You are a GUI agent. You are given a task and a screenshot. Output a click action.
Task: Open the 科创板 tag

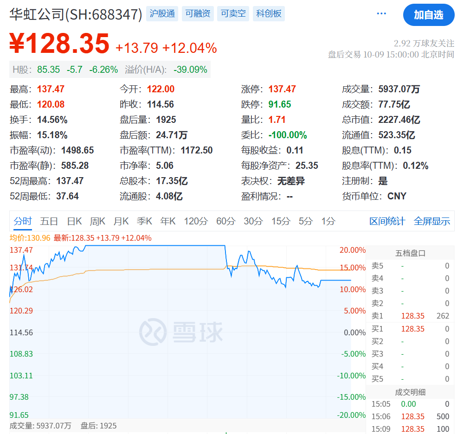[x=269, y=14]
